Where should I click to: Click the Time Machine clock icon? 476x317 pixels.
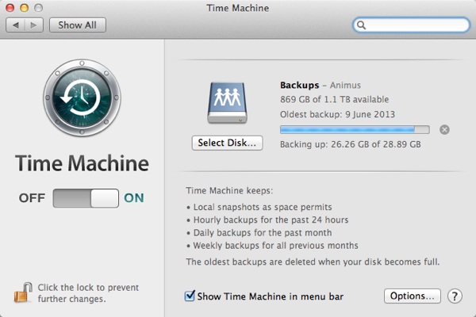[x=82, y=102]
